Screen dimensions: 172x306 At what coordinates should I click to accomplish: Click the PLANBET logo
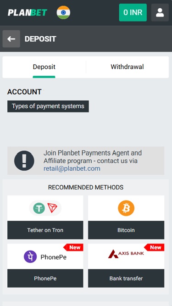[28, 12]
